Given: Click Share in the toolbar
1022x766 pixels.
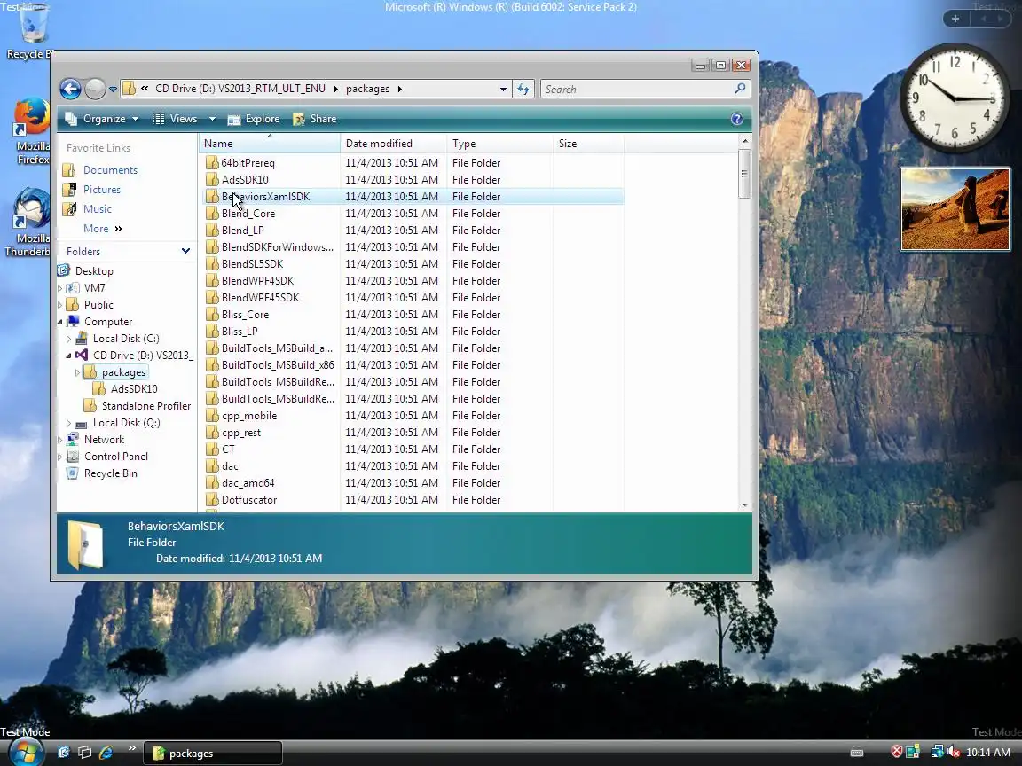Looking at the screenshot, I should pyautogui.click(x=316, y=119).
